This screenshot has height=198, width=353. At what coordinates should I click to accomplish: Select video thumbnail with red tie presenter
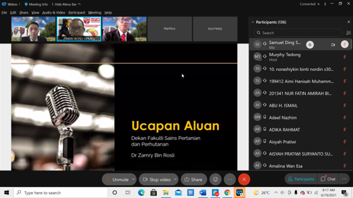124,29
